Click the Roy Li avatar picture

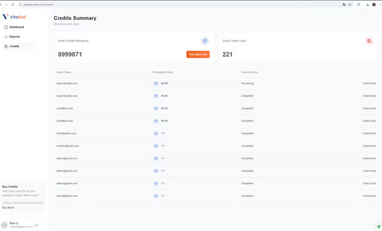click(4, 225)
